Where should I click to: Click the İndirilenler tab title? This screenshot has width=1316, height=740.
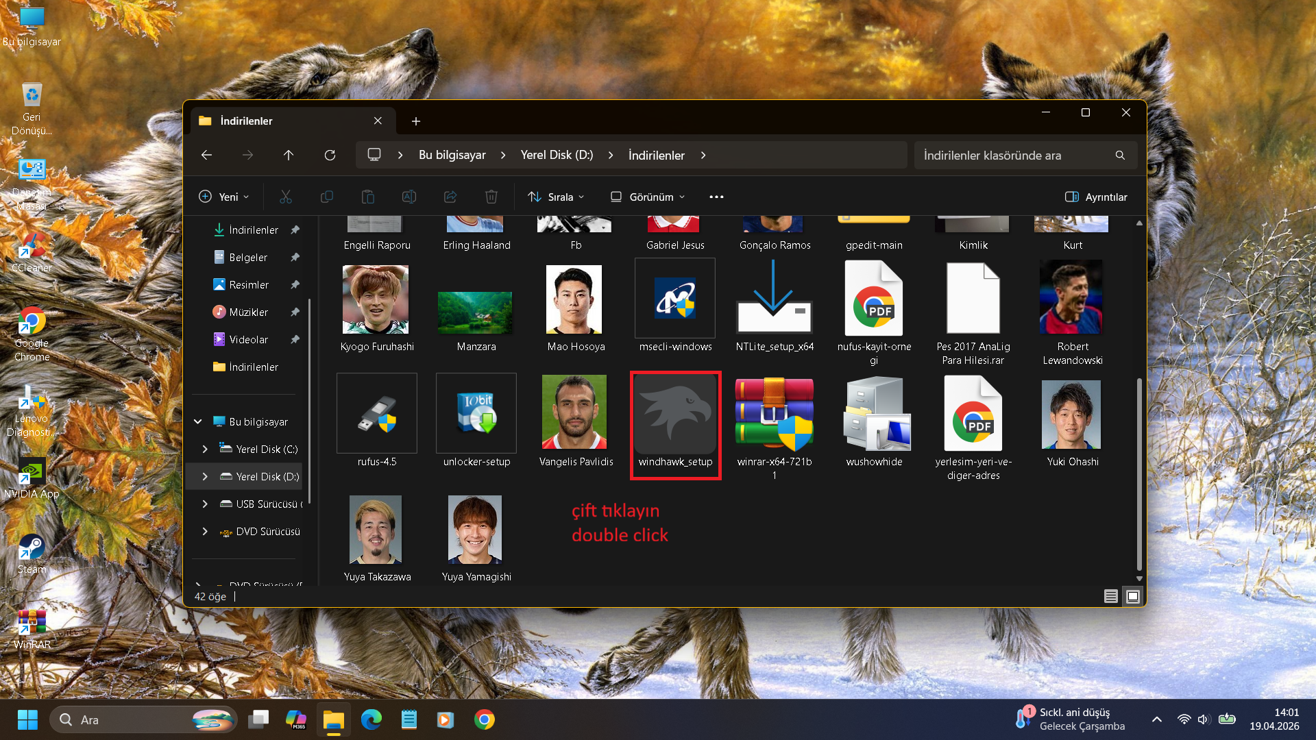(x=247, y=121)
